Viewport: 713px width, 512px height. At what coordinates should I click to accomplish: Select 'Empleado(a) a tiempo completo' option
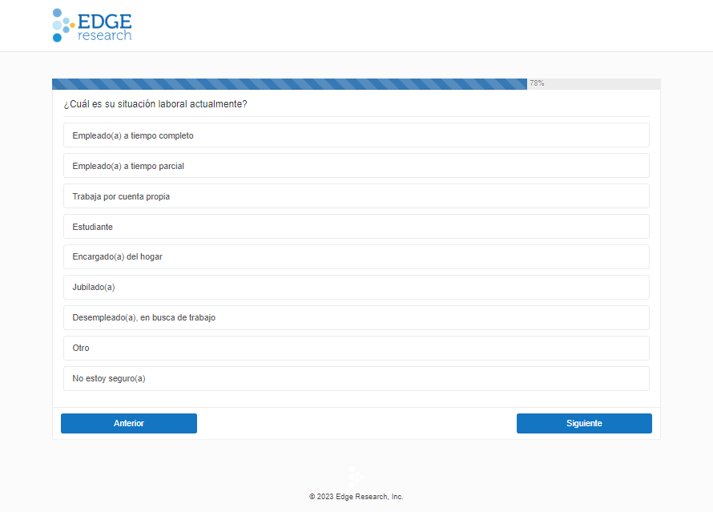click(356, 135)
